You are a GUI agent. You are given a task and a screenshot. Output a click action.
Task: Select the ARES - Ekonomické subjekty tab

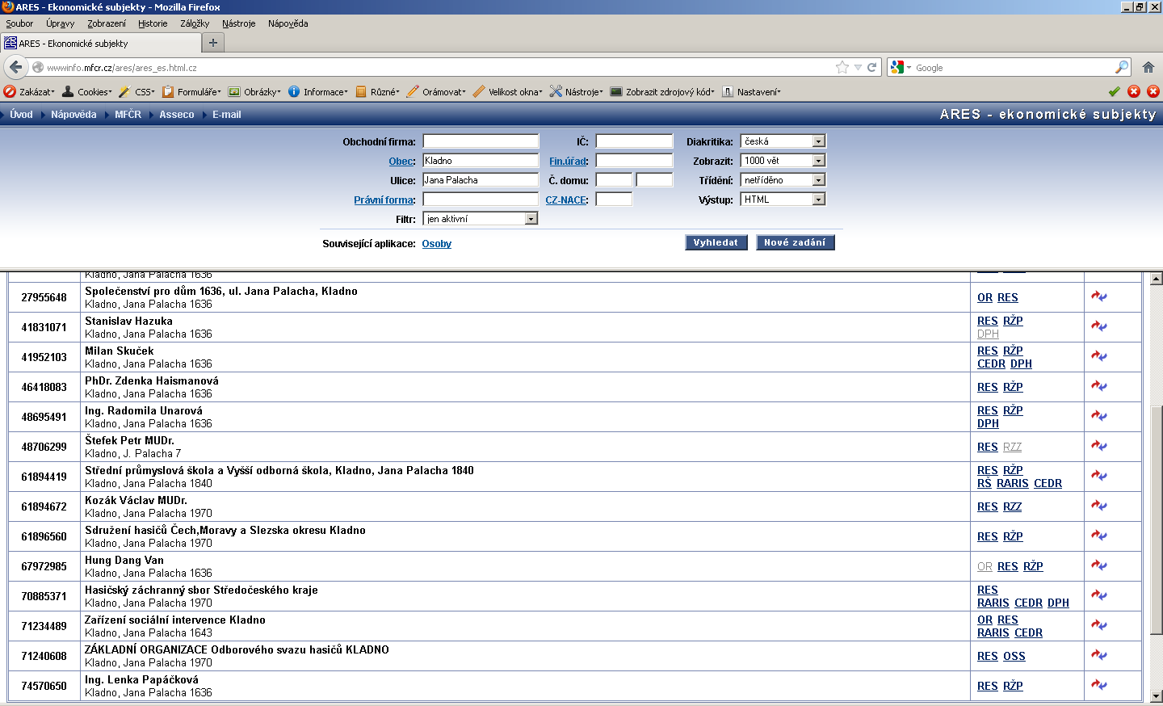point(100,43)
